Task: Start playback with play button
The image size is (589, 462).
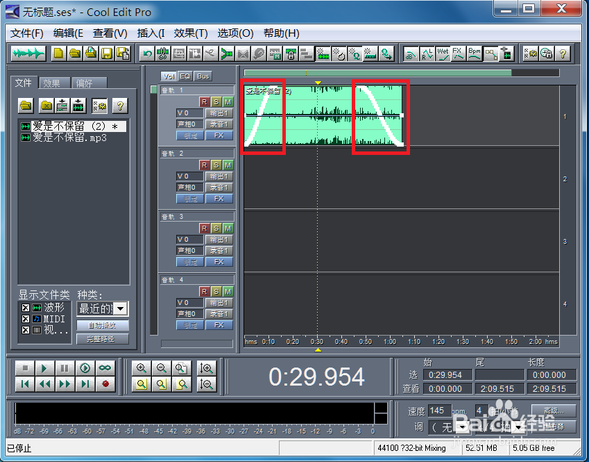Action: pos(44,368)
